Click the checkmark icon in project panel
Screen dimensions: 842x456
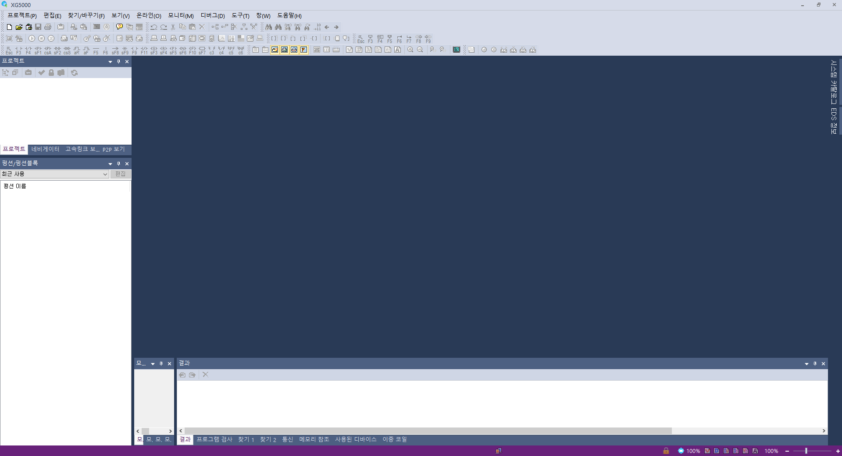42,73
